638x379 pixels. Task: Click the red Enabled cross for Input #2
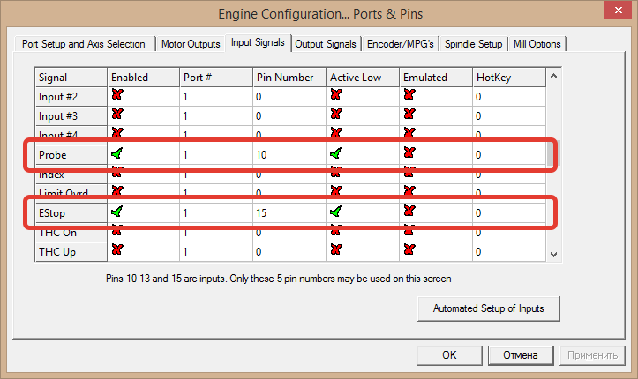117,96
